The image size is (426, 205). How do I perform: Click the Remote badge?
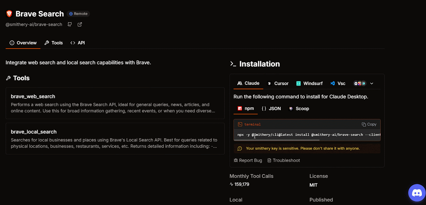click(x=78, y=14)
